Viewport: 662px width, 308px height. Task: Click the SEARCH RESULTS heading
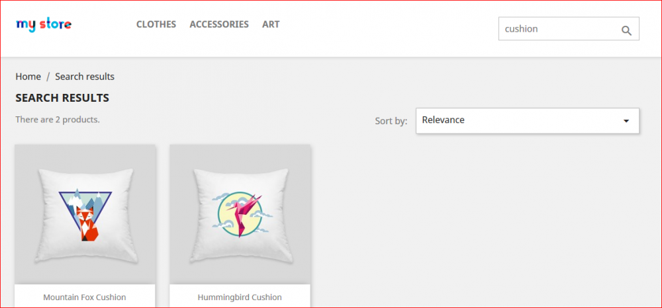coord(62,98)
